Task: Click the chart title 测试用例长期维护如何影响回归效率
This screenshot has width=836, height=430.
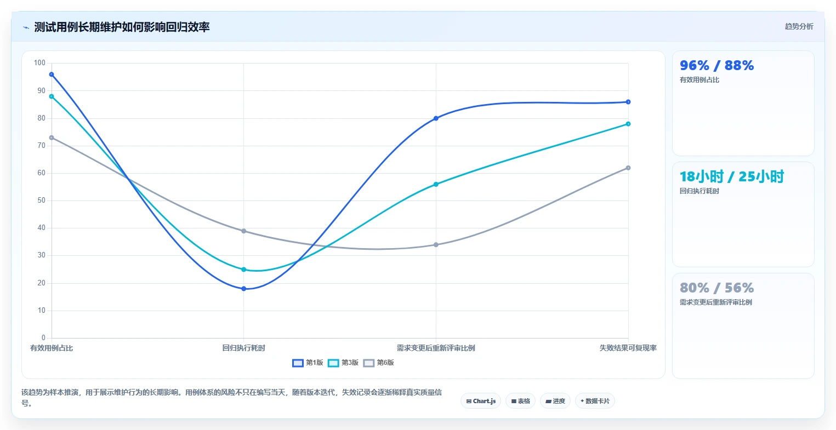Action: point(122,27)
